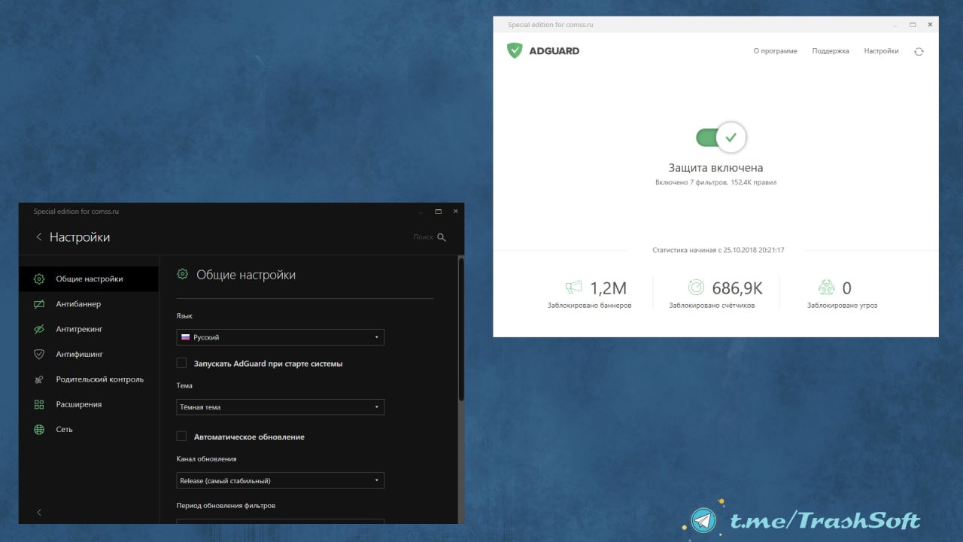Click the 686,9K blocked trackers value

[x=737, y=288]
